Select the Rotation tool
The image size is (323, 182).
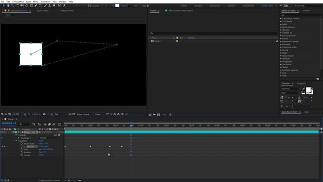[x=18, y=6]
